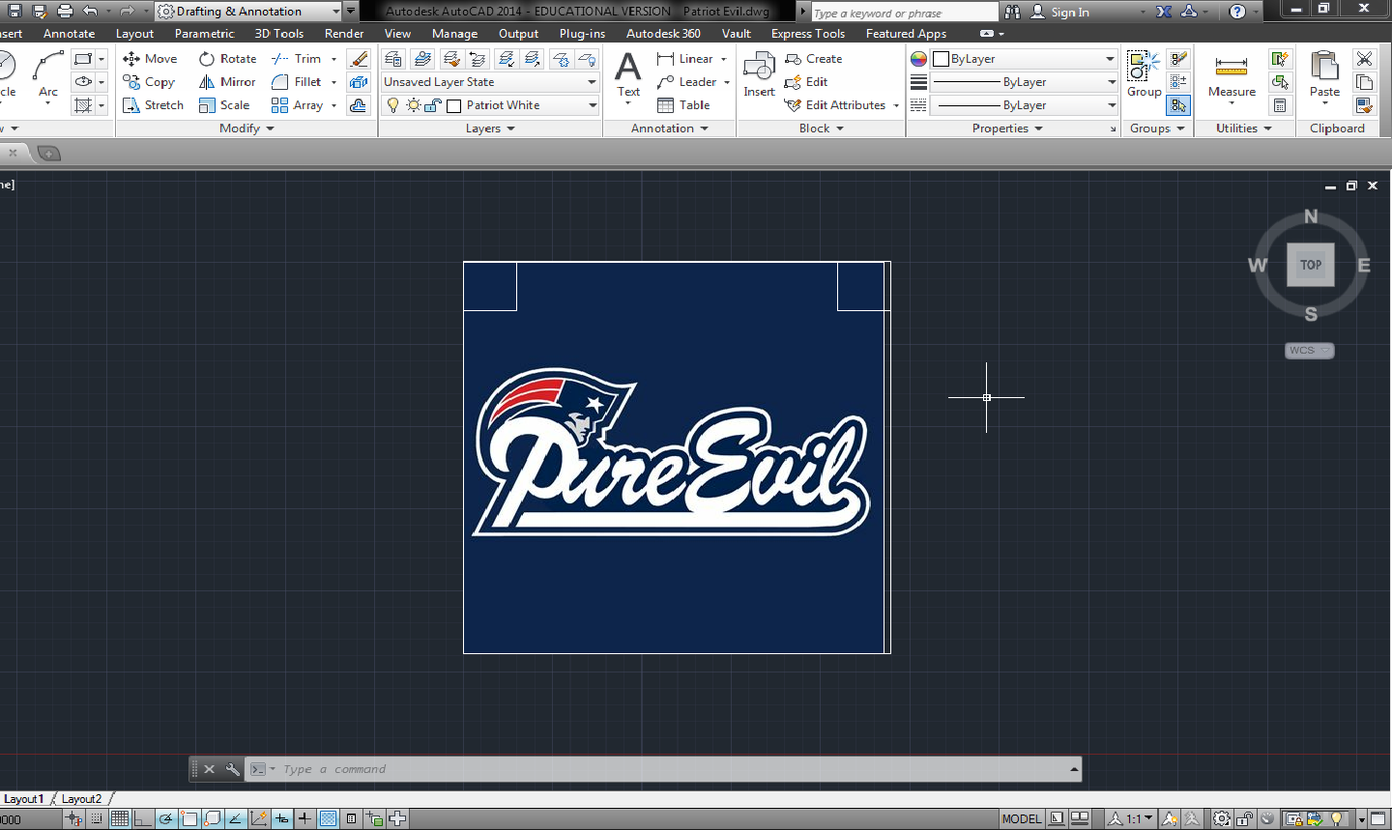The image size is (1392, 830).
Task: Open the ByLayer color dropdown
Action: [1025, 59]
